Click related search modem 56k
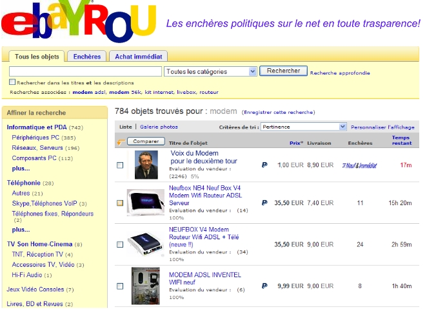The image size is (427, 319). point(125,93)
